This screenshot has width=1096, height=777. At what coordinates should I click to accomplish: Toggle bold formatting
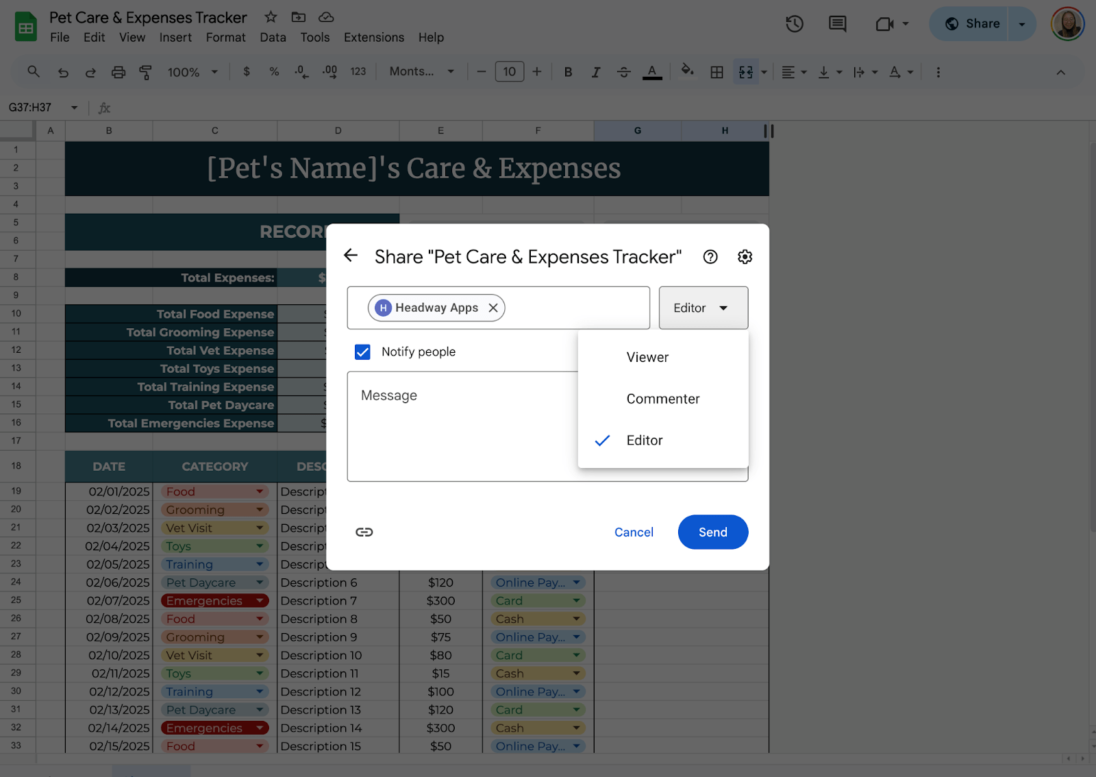click(x=568, y=72)
